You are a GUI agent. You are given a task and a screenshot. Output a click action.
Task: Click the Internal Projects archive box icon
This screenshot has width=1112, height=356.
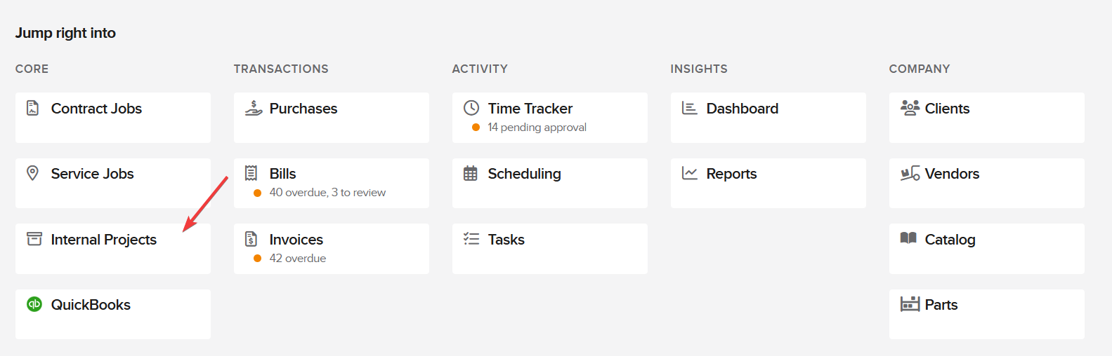[34, 239]
